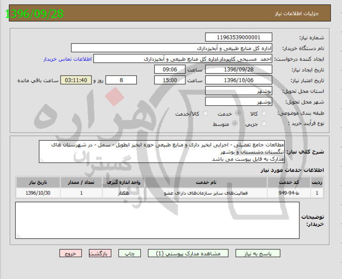Click the واحد اندازه گیری column header
The image size is (342, 279).
click(x=124, y=182)
